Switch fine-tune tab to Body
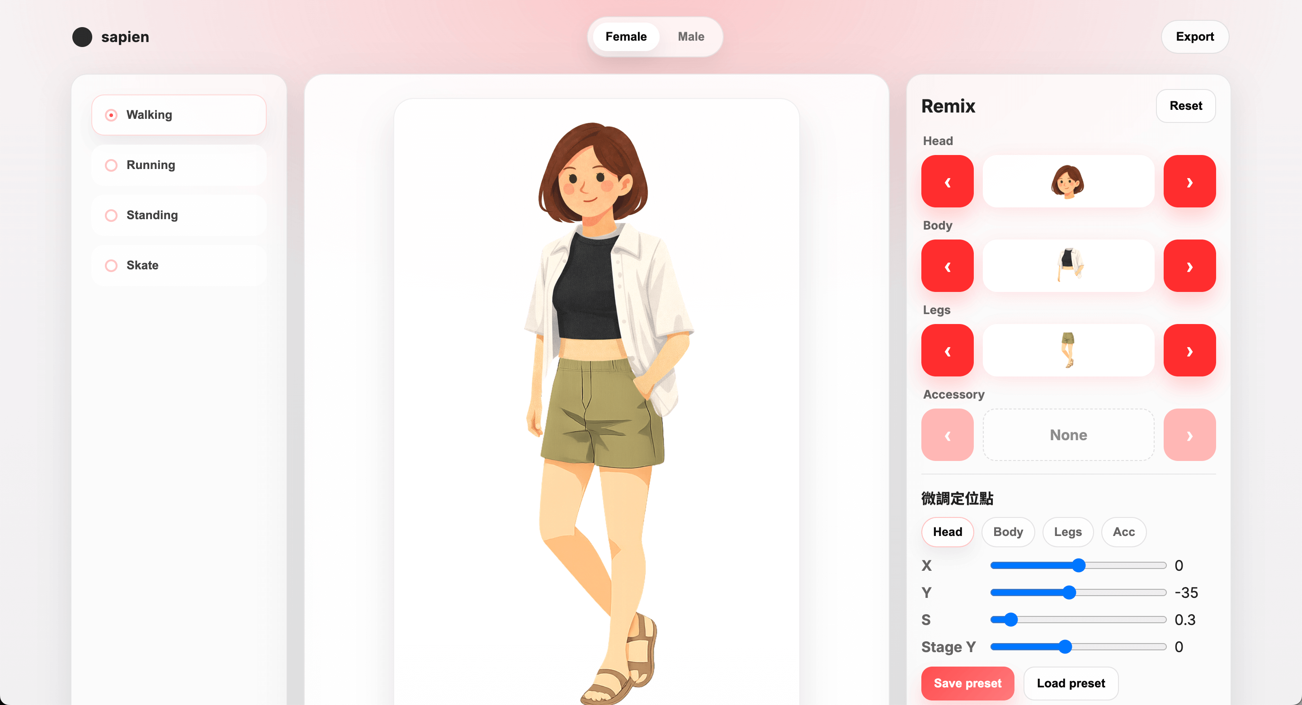The width and height of the screenshot is (1302, 705). point(1007,531)
